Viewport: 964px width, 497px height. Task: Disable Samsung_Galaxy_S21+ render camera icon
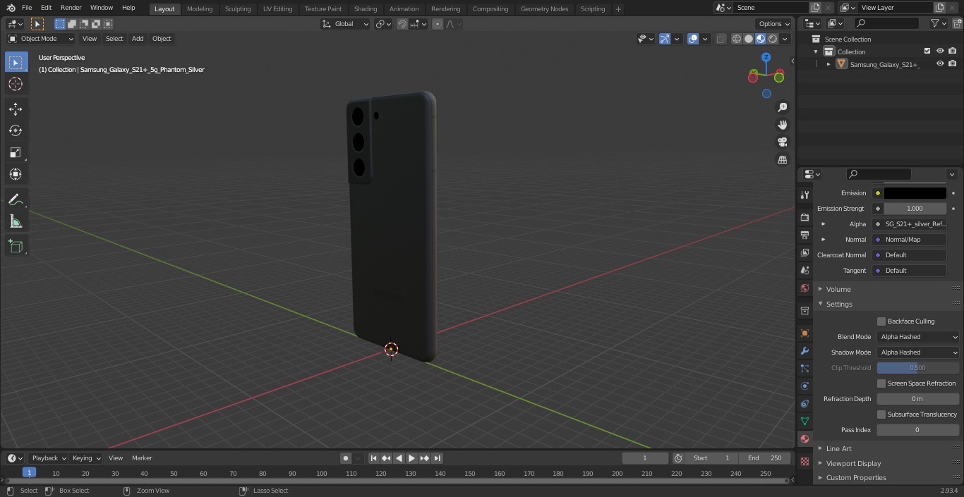pos(953,64)
